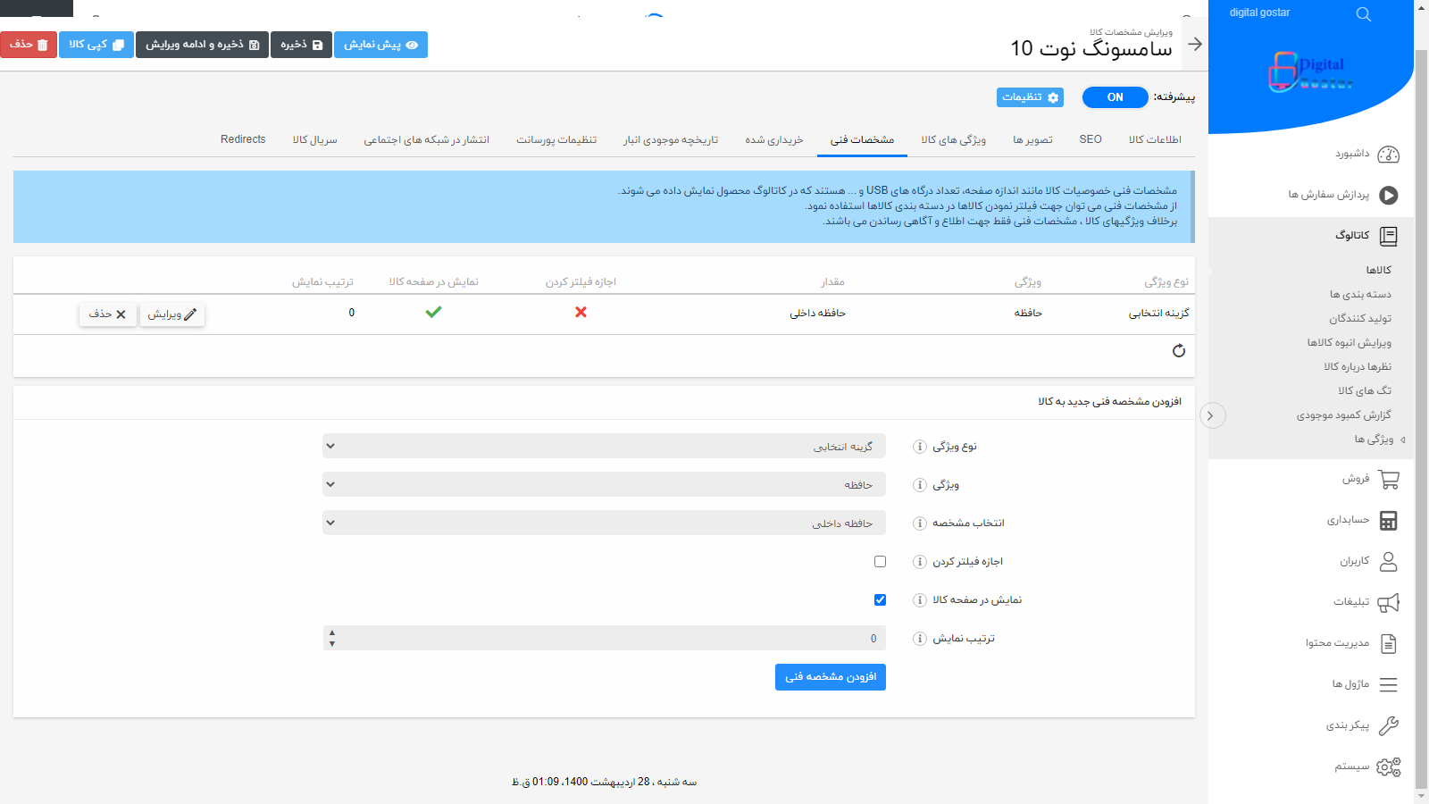The width and height of the screenshot is (1429, 804).
Task: Refresh the attributes table with circular arrow icon
Action: click(1179, 351)
